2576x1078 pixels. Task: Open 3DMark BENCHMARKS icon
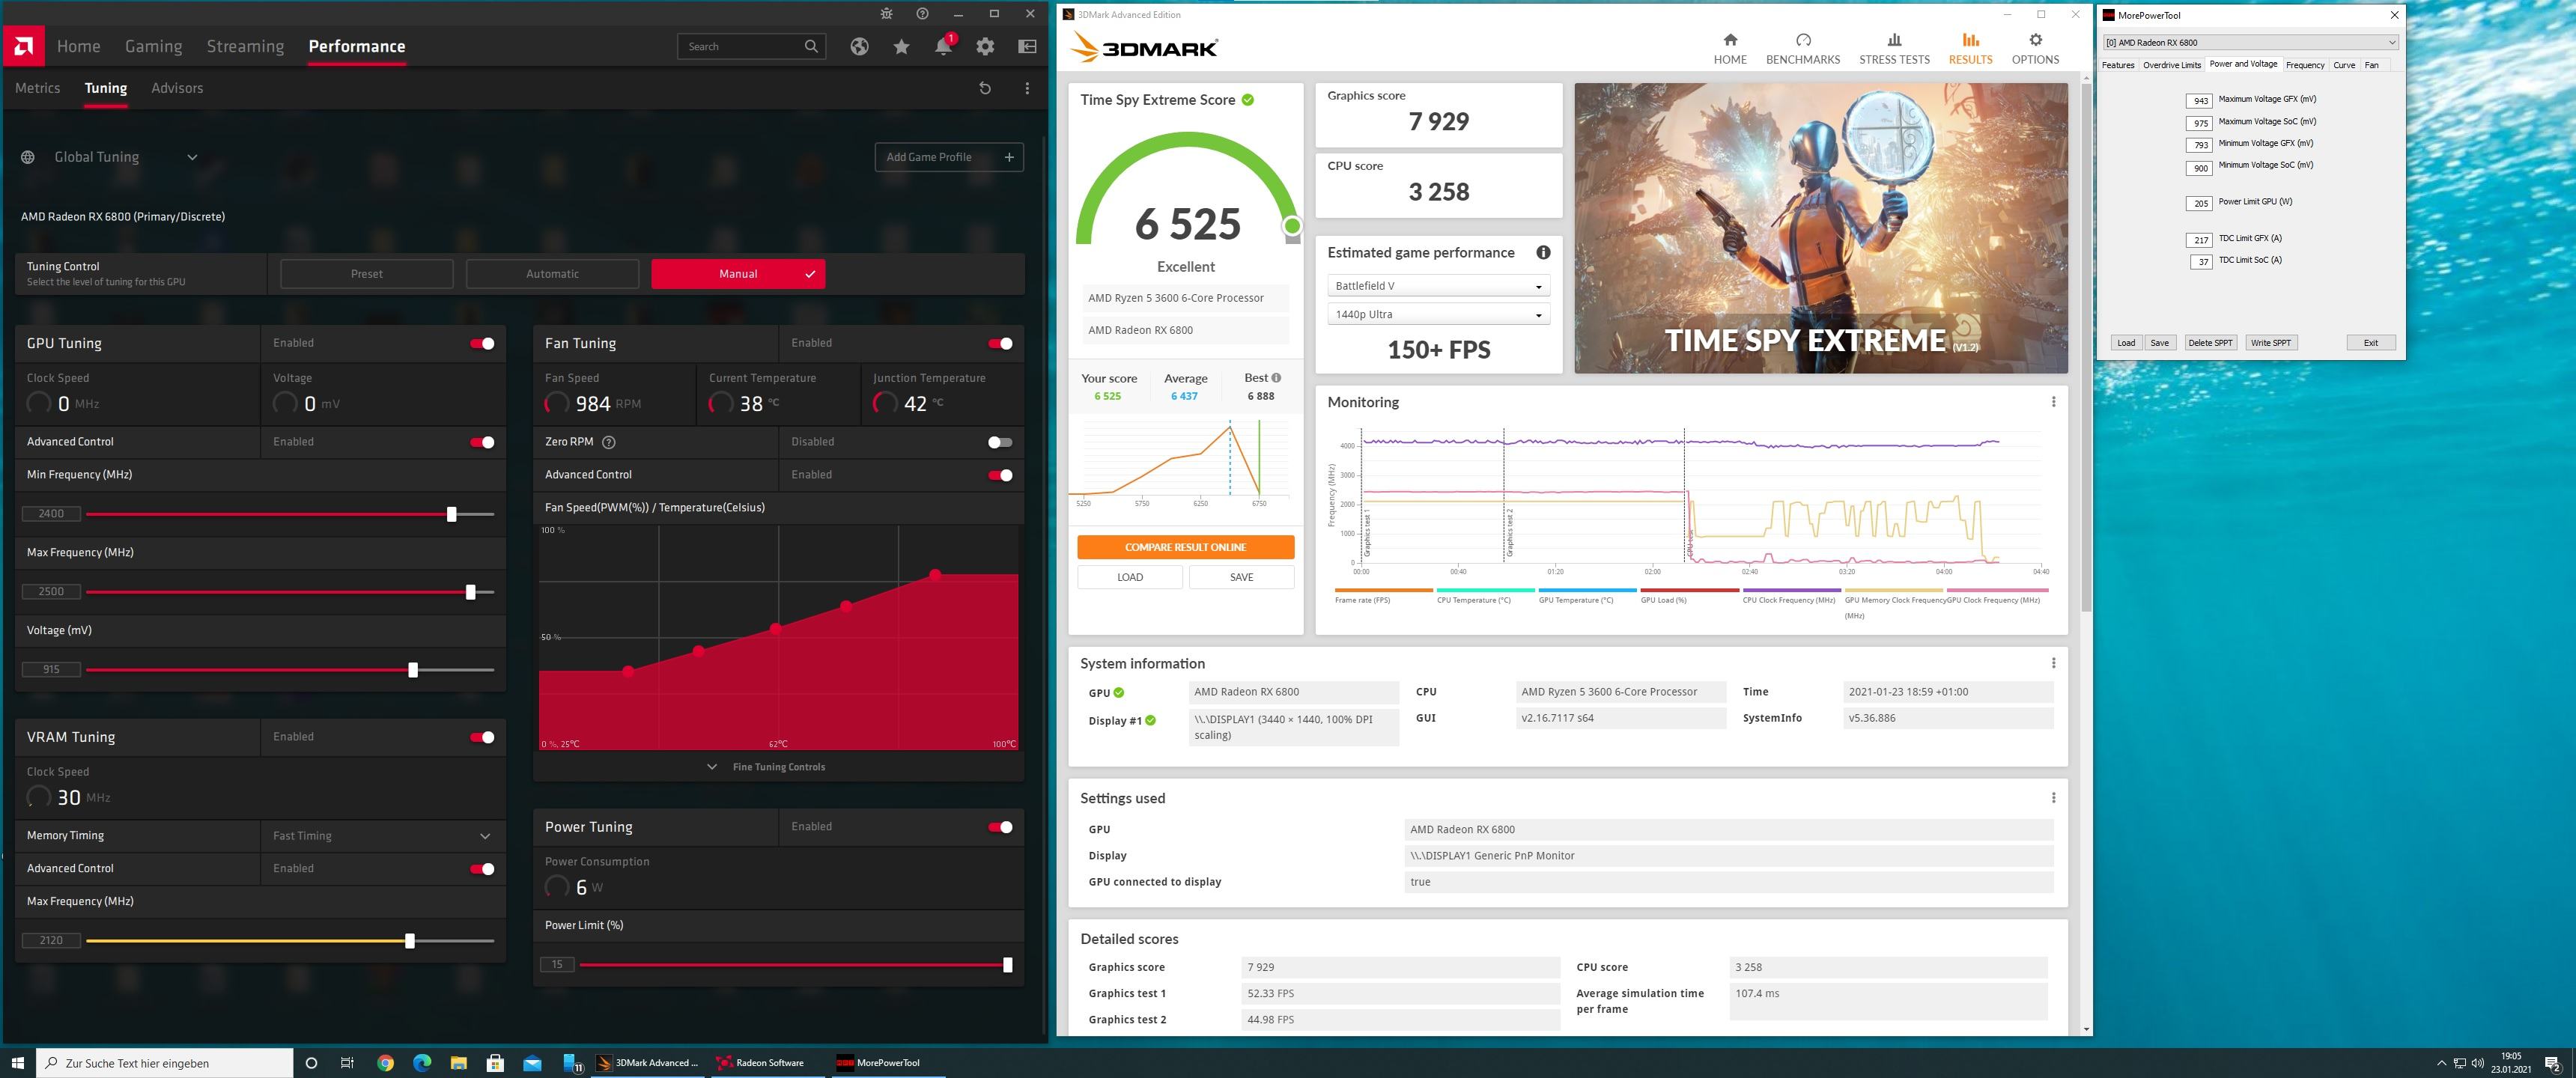1803,47
